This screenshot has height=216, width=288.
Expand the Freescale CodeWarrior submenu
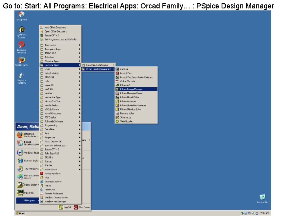[98, 65]
